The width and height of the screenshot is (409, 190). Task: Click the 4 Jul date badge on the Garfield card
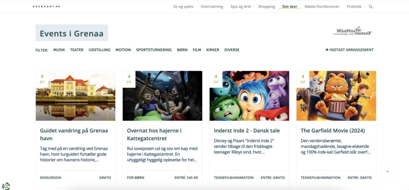click(303, 79)
